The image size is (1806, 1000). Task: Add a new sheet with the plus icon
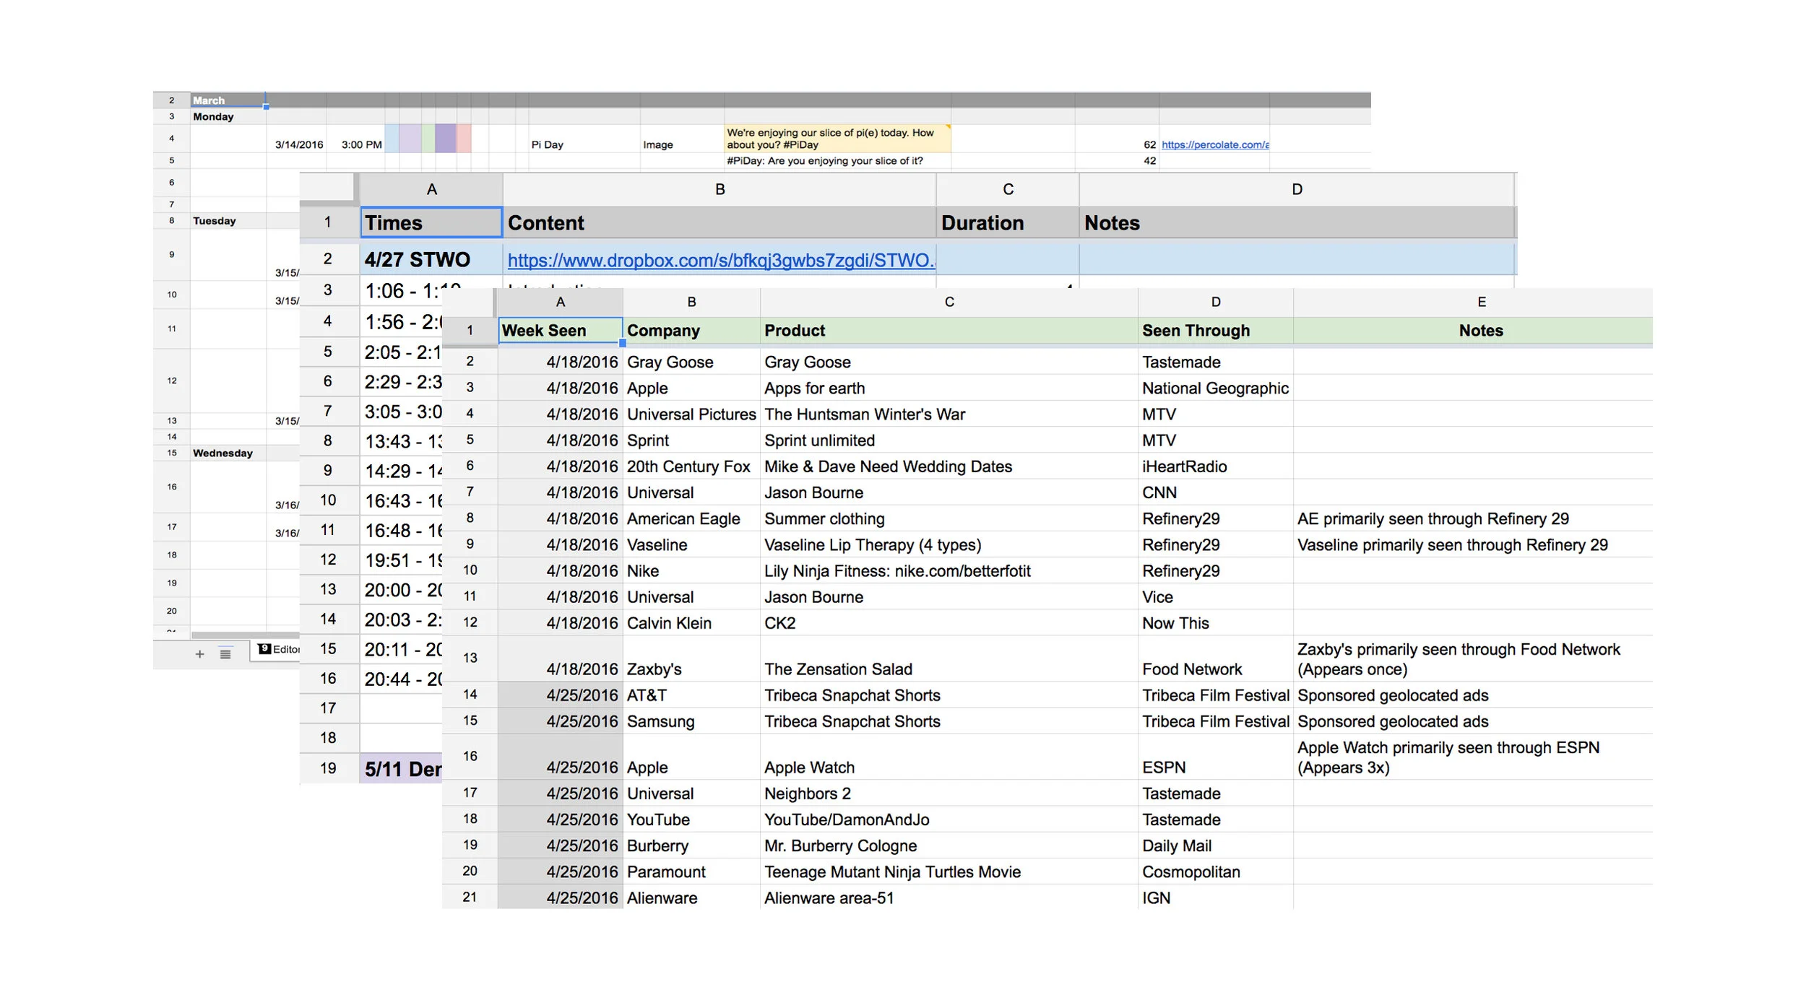coord(200,654)
